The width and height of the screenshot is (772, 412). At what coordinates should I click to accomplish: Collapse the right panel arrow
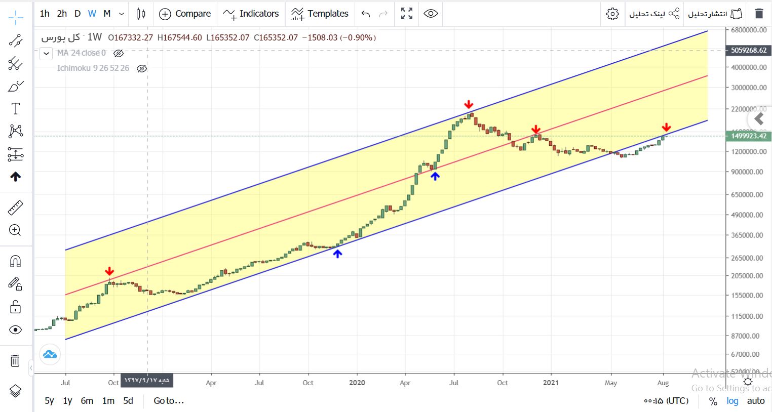tap(759, 119)
